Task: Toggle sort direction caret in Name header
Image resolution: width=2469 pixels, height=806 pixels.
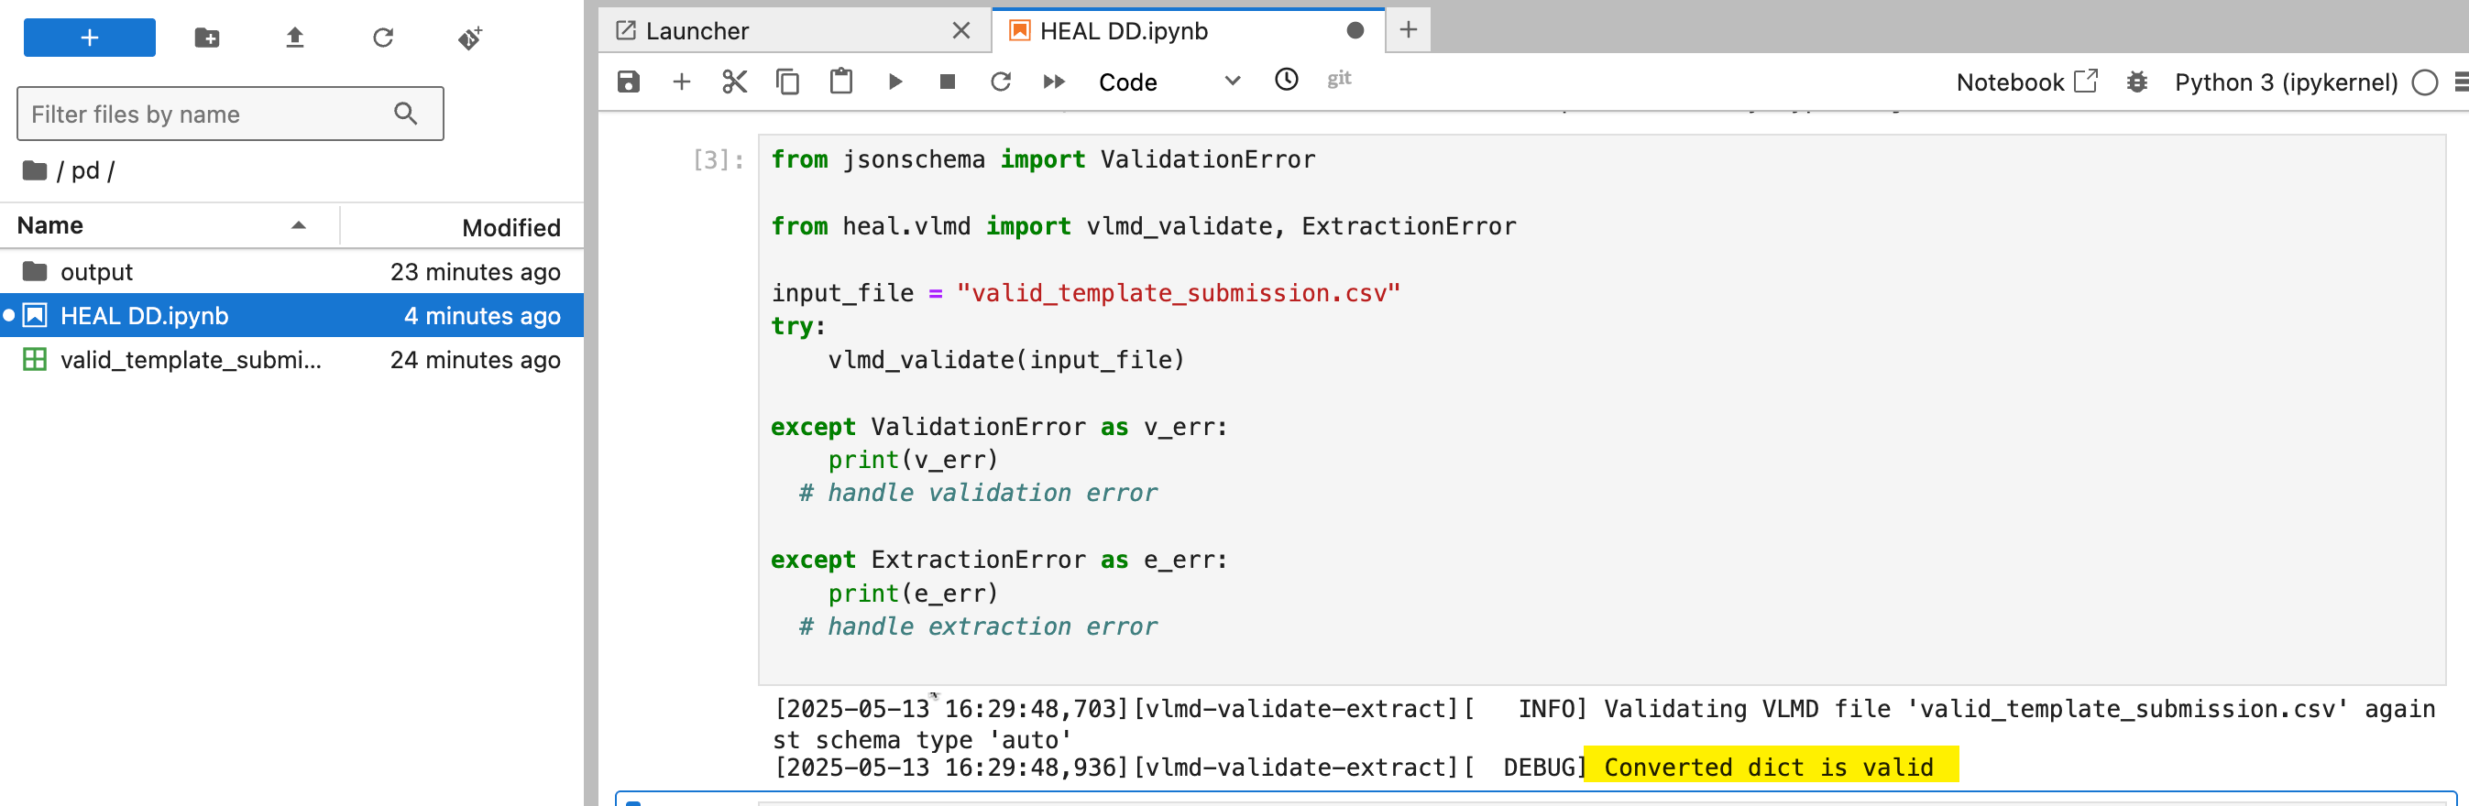Action: pyautogui.click(x=298, y=225)
